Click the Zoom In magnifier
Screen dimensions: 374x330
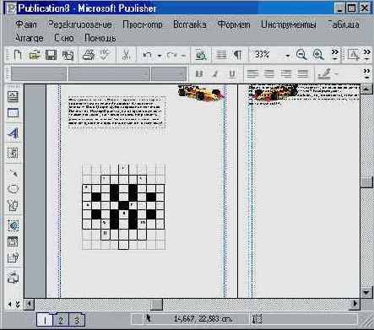point(318,55)
